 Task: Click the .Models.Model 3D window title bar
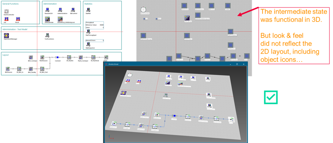tap(175, 64)
